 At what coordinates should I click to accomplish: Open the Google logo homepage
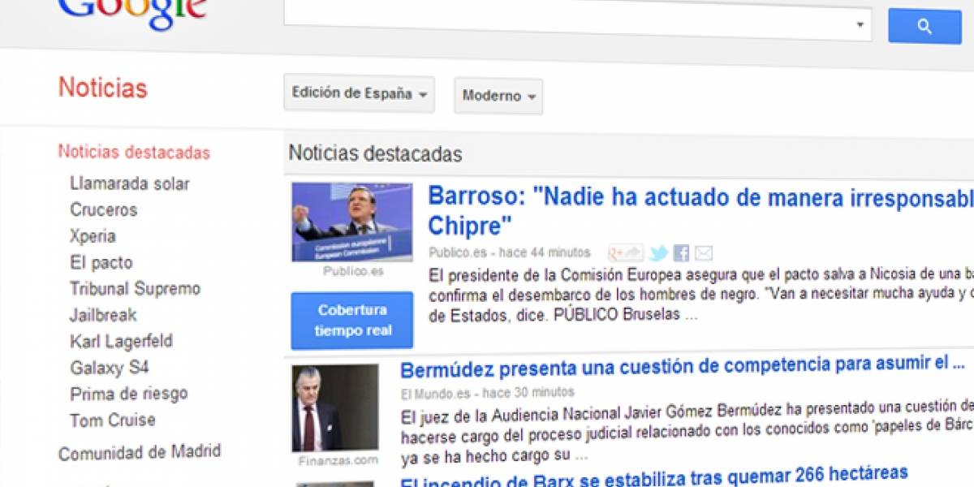[133, 12]
